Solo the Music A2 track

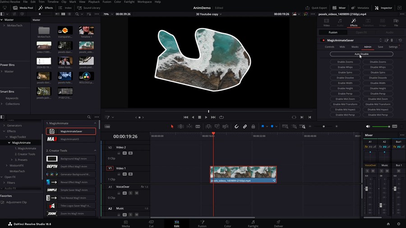[130, 215]
